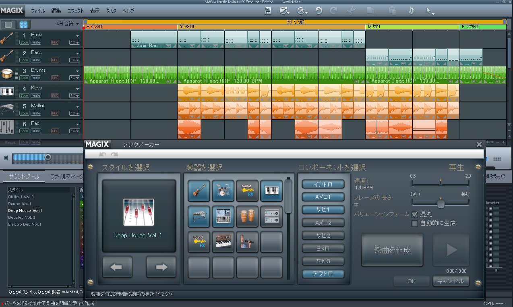Click the Pad track mixer faders icon

[x=7, y=127]
